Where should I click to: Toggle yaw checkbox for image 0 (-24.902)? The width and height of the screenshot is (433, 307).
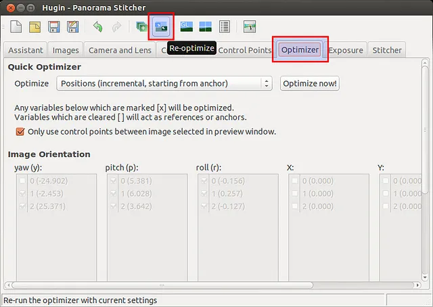pyautogui.click(x=24, y=181)
